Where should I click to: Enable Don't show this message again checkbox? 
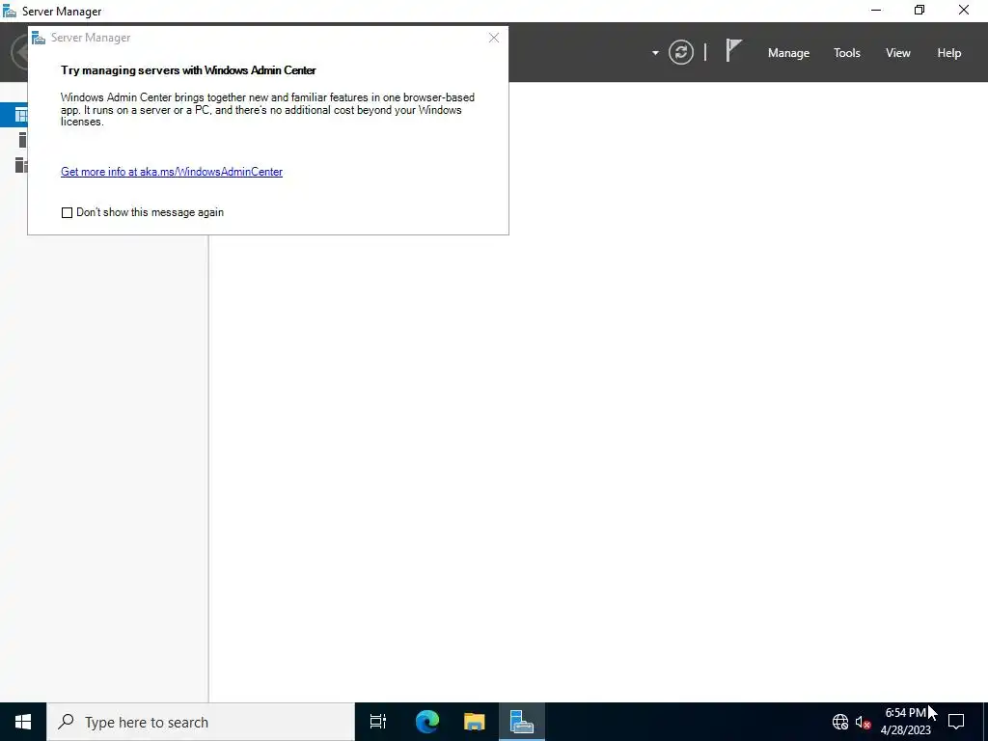[67, 212]
